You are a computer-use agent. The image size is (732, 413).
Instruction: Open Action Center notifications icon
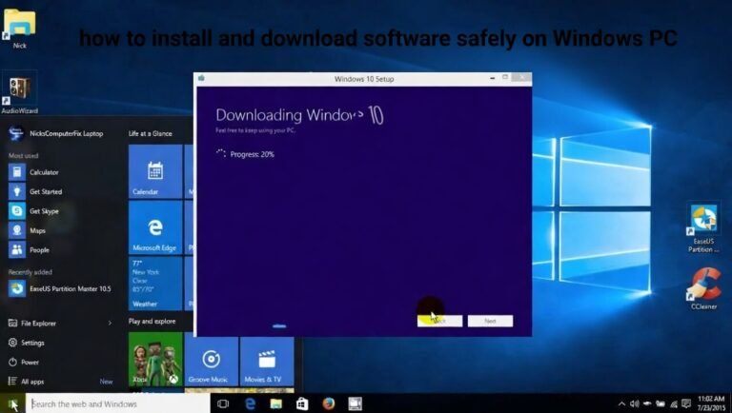tap(686, 403)
